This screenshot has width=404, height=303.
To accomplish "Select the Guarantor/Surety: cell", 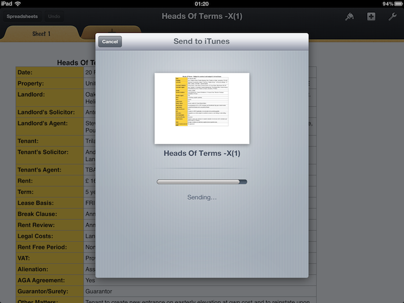I will point(50,291).
